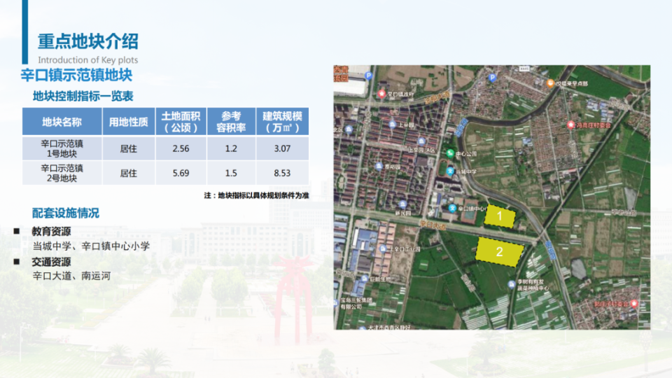This screenshot has height=378, width=672.
Task: Select the 上辛园 residential marker icon
Action: [x=392, y=125]
